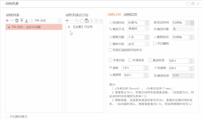
Task: Adjust 加速度 spinner arrows
Action: (x=191, y=68)
